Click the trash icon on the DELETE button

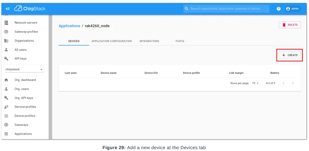[x=284, y=25]
